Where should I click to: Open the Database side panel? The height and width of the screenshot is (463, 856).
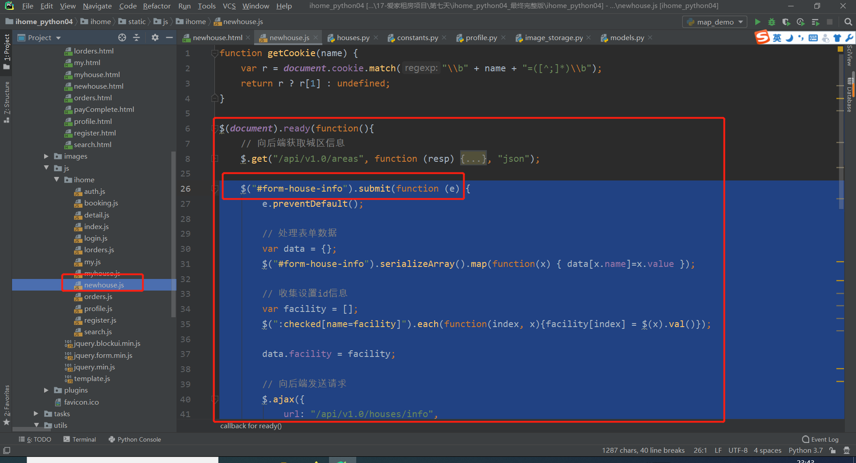[x=850, y=94]
